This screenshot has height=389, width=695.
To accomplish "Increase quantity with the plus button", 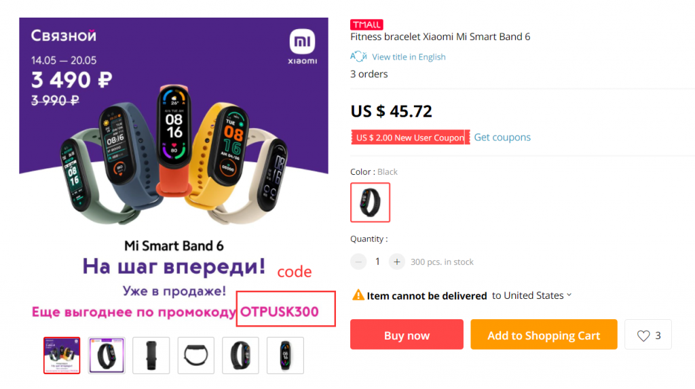I will (396, 262).
